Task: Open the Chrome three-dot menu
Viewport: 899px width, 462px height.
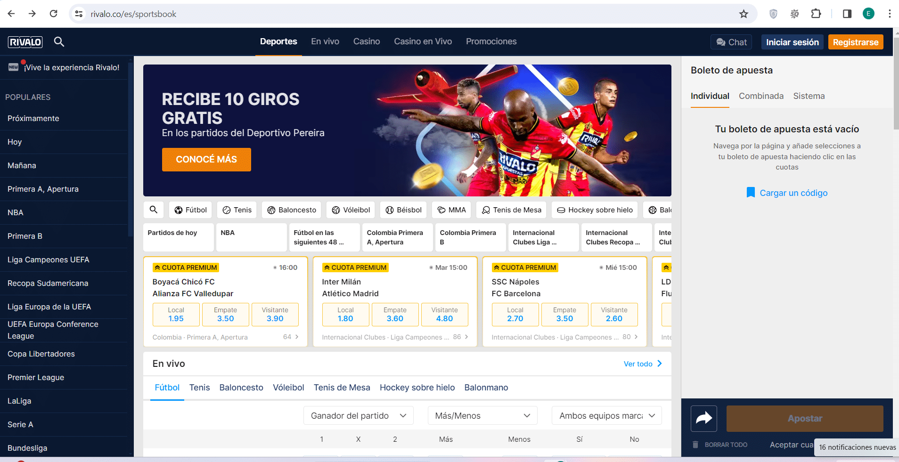Action: pyautogui.click(x=890, y=14)
